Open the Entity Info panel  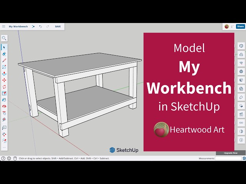pos(241,46)
